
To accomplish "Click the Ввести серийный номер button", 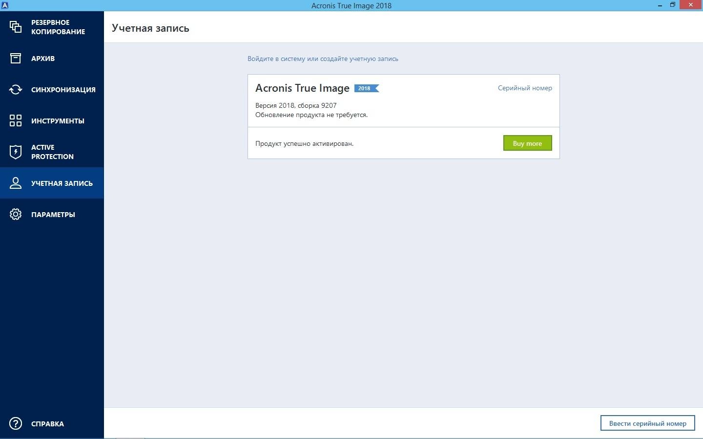I will point(647,423).
